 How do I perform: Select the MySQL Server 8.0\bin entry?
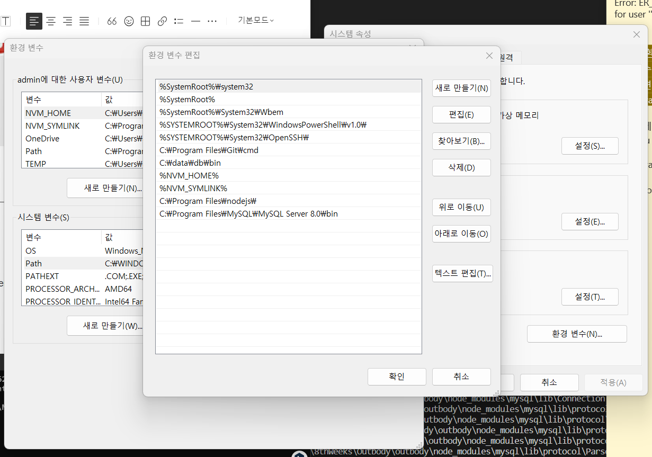coord(289,213)
